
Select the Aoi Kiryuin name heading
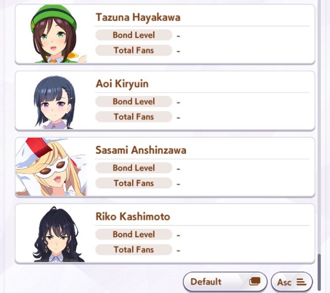point(122,84)
